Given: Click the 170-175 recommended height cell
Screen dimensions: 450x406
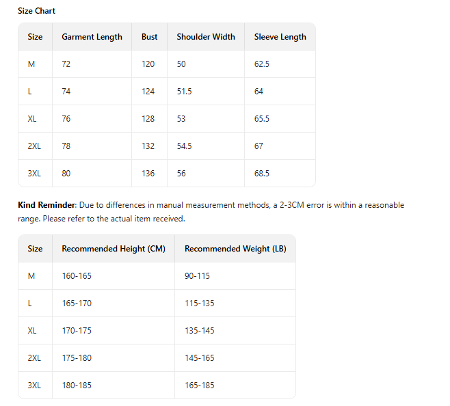Looking at the screenshot, I should 77,331.
